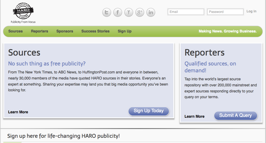
Task: Open the LinkedIn social icon
Action: pyautogui.click(x=151, y=12)
